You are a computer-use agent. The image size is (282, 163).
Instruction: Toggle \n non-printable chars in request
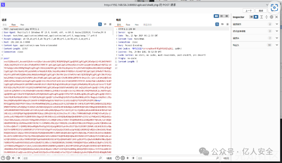click(x=105, y=24)
